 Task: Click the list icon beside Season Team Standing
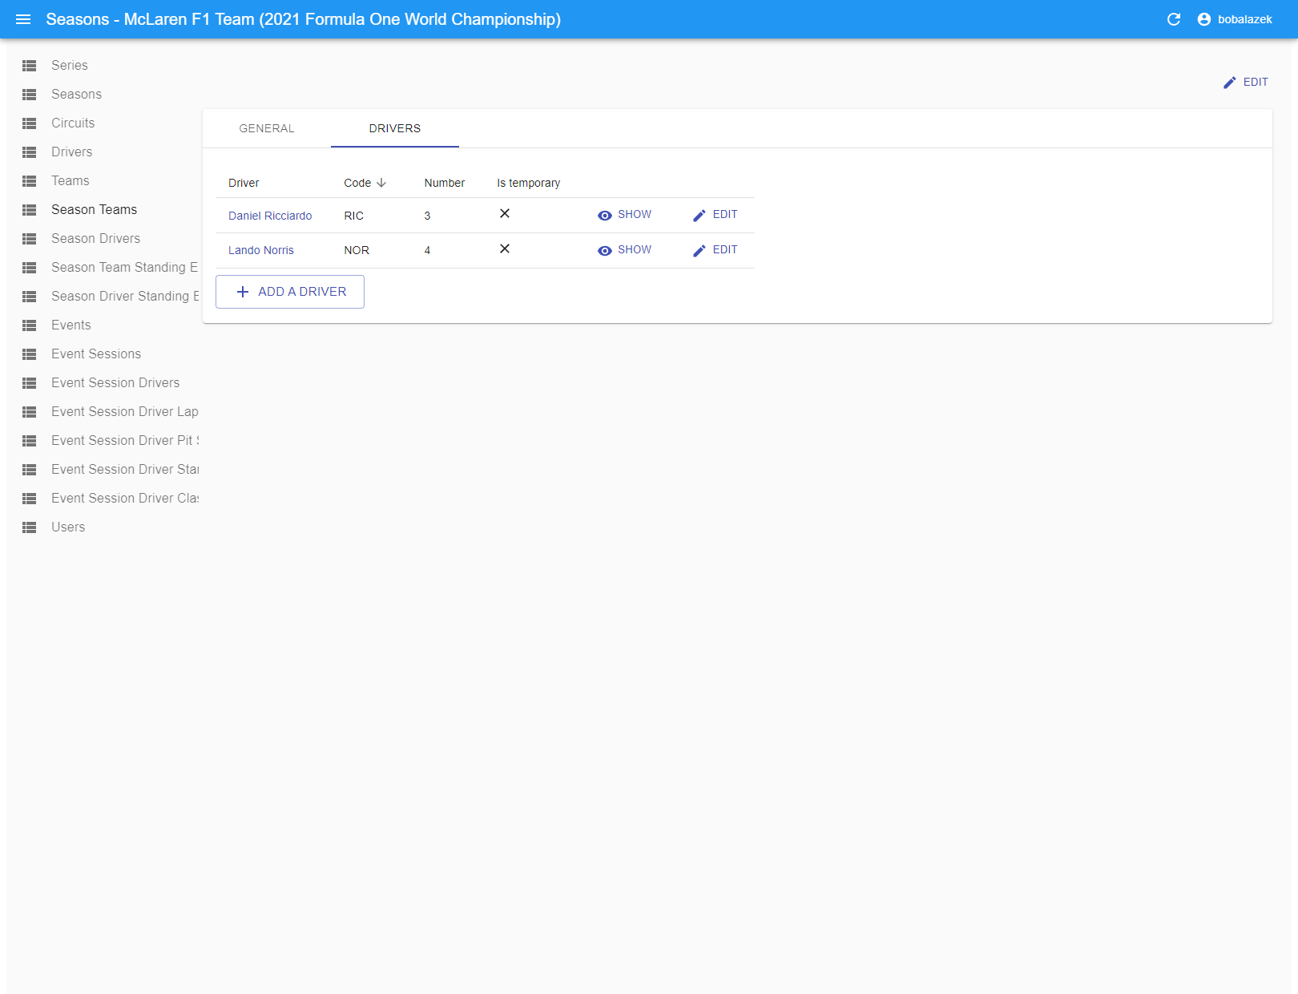(x=30, y=268)
